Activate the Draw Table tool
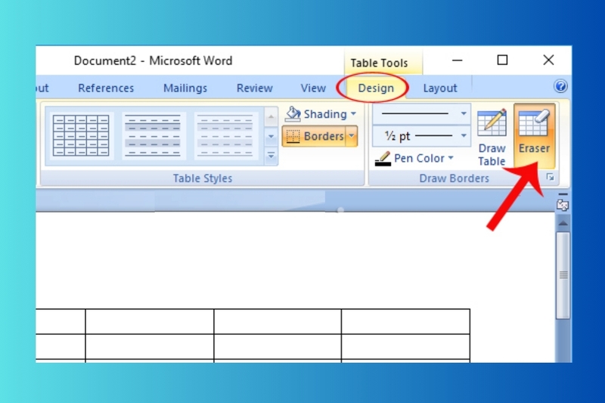Viewport: 605px width, 403px height. coord(492,138)
